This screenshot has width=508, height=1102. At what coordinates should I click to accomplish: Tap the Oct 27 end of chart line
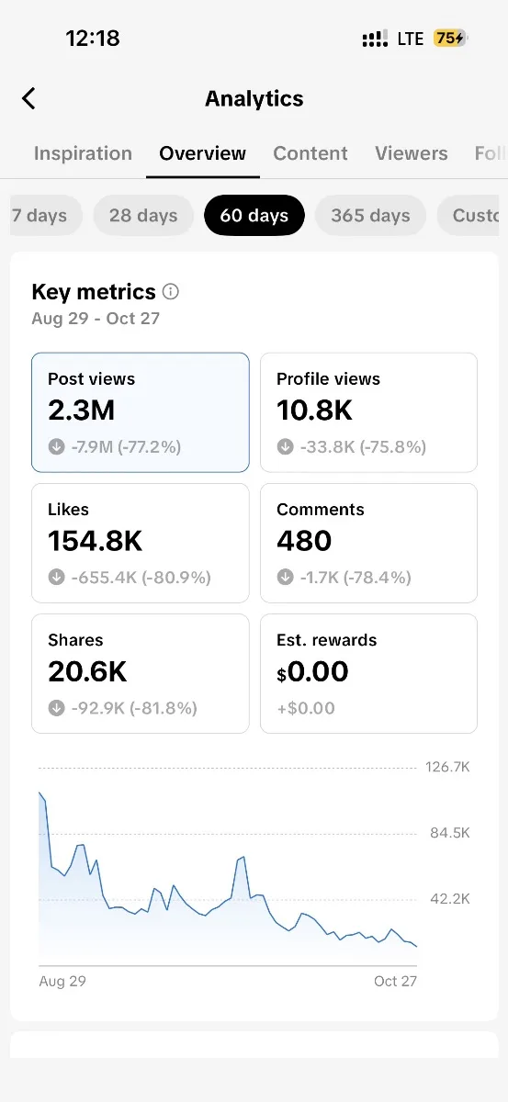tap(416, 946)
